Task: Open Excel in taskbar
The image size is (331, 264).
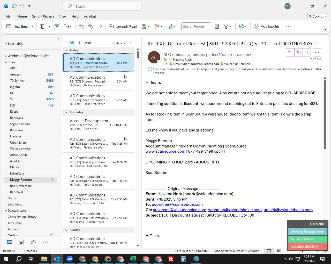Action: [133, 259]
